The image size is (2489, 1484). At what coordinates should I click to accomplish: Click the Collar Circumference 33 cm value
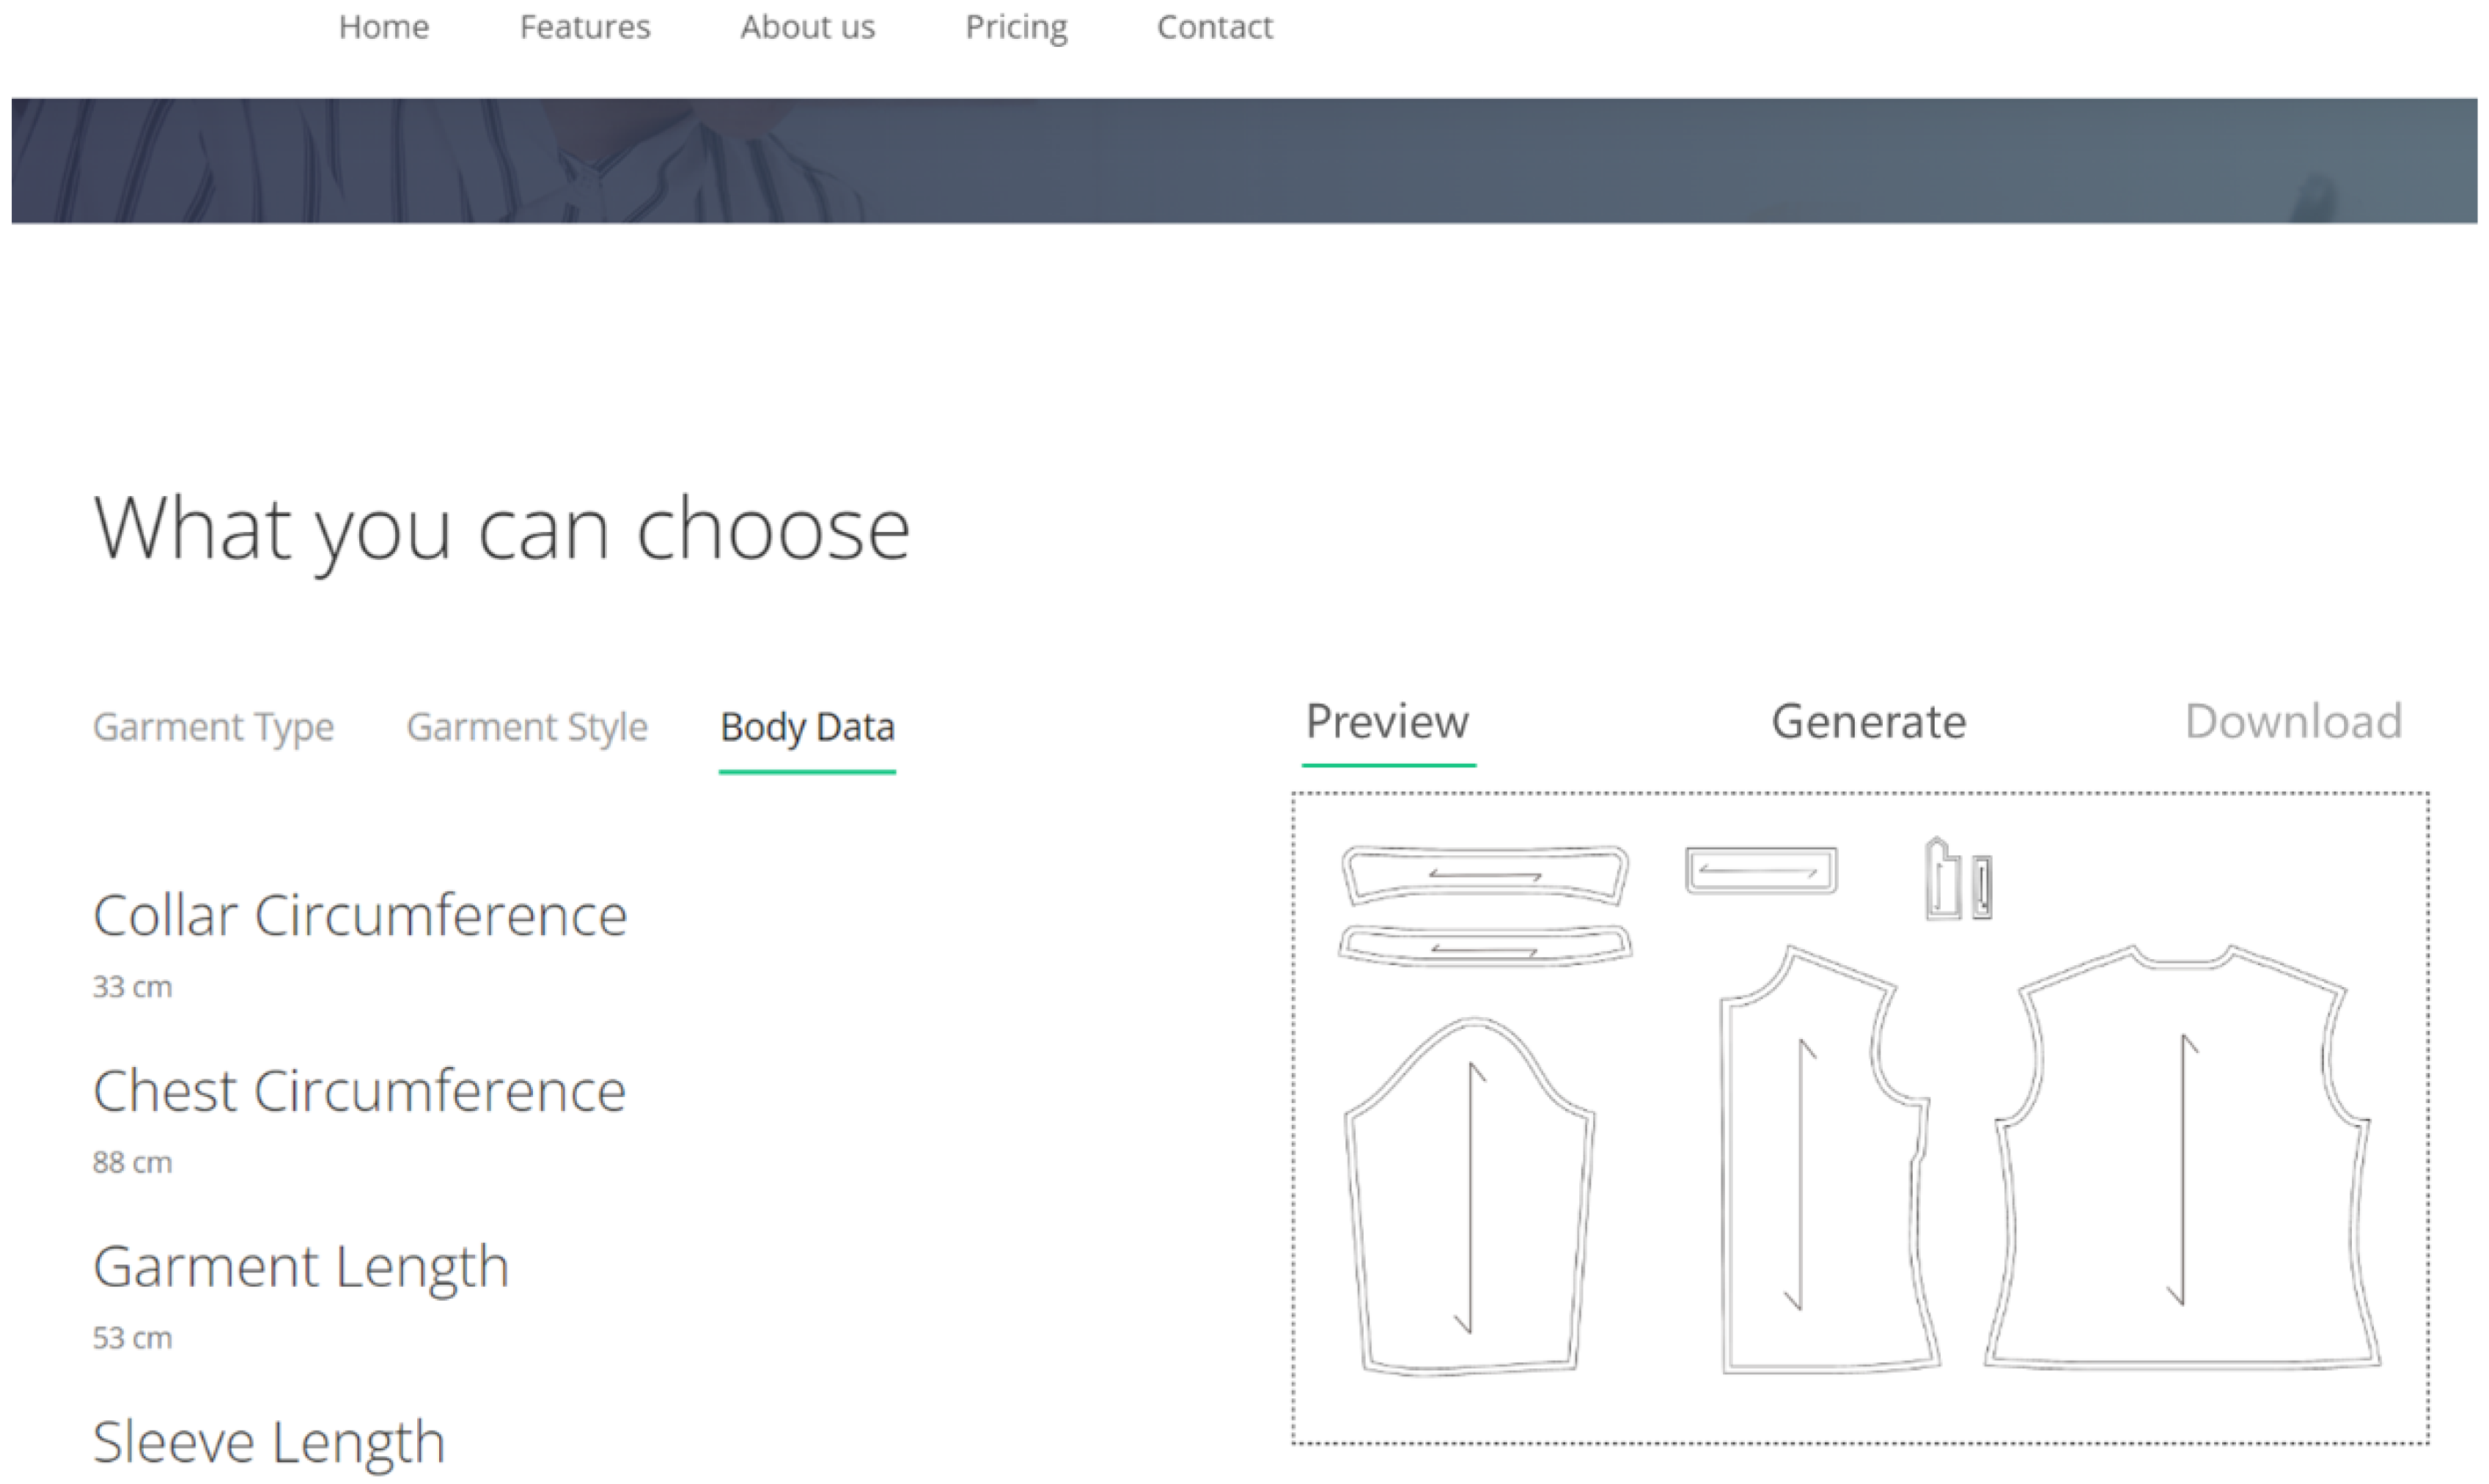(x=133, y=987)
